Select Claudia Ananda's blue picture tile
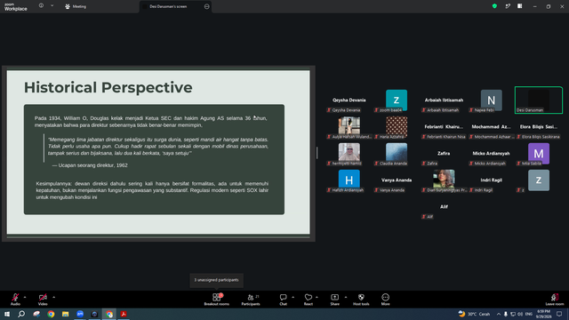This screenshot has height=320, width=569. (397, 154)
